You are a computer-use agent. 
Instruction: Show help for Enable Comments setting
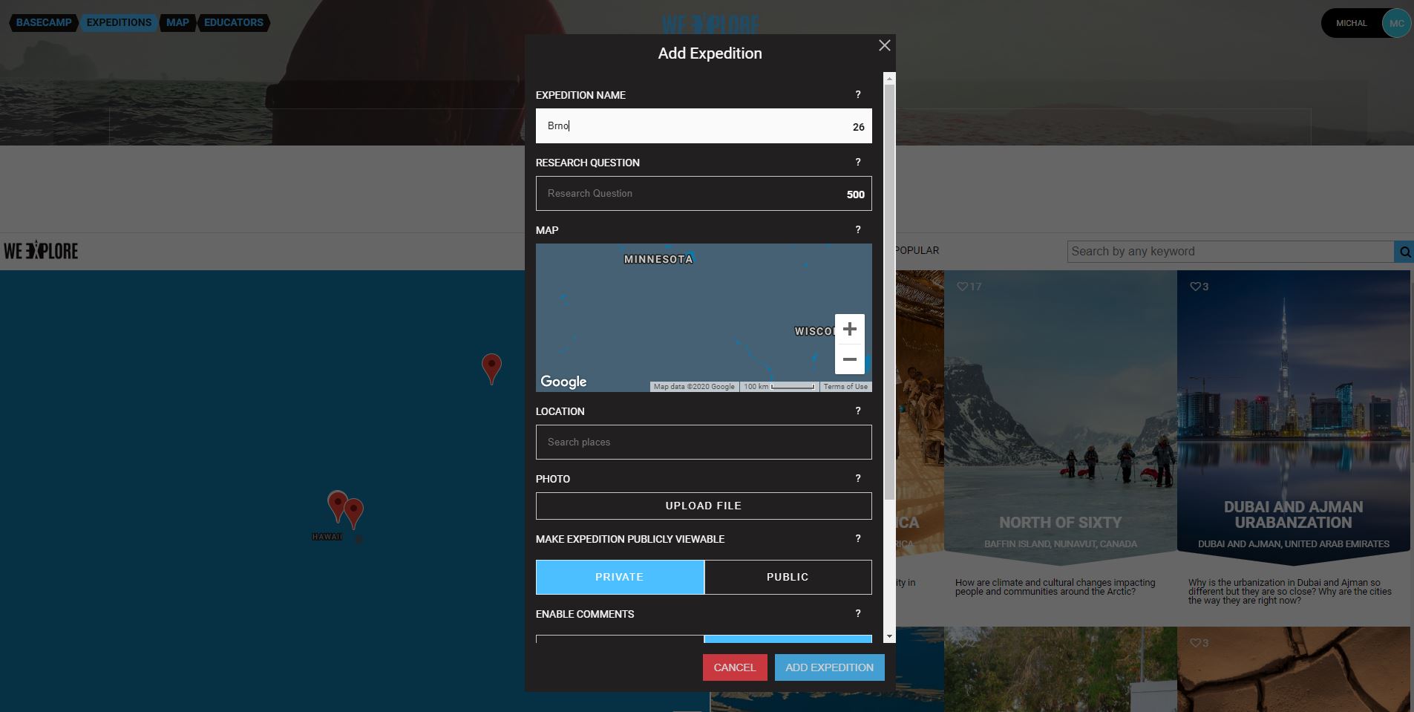coord(858,613)
